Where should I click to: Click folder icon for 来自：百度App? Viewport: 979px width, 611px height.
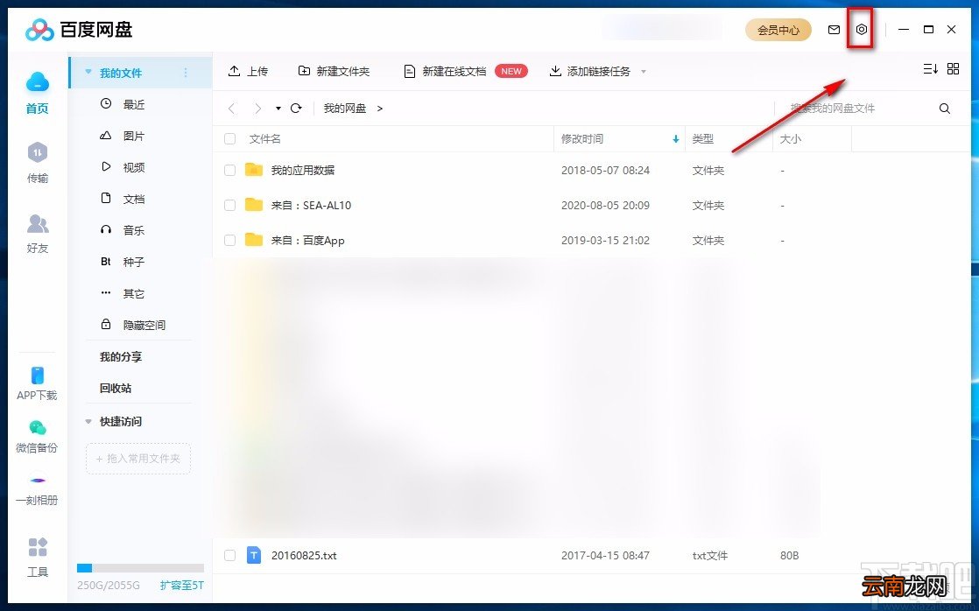[253, 240]
